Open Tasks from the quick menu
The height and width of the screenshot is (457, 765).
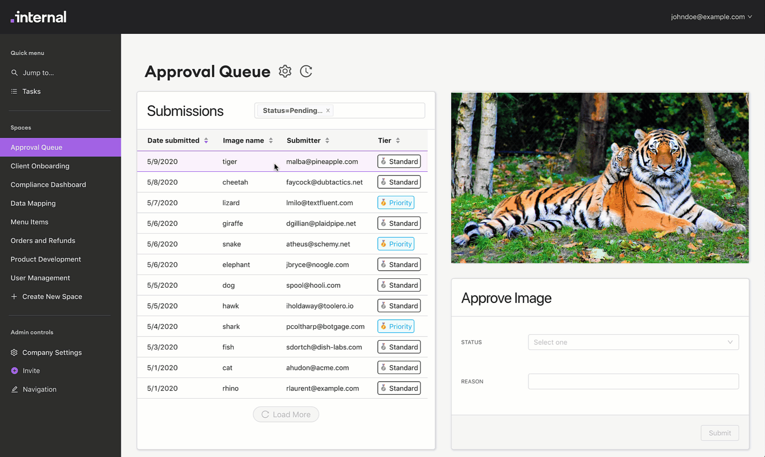pyautogui.click(x=31, y=91)
